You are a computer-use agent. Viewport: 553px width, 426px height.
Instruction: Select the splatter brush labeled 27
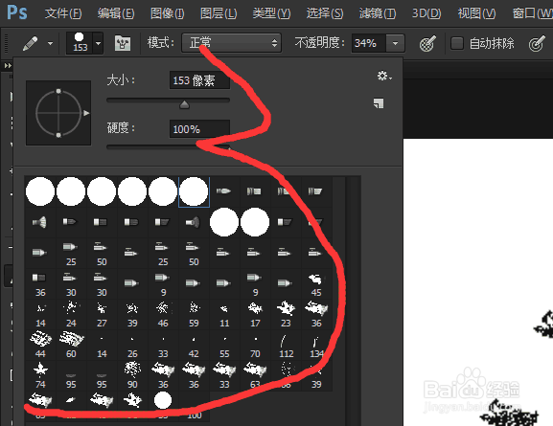(102, 314)
